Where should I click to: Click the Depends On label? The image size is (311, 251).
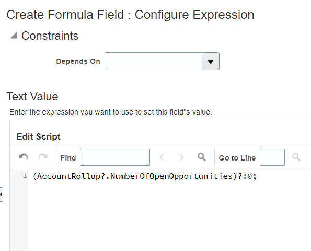(78, 61)
